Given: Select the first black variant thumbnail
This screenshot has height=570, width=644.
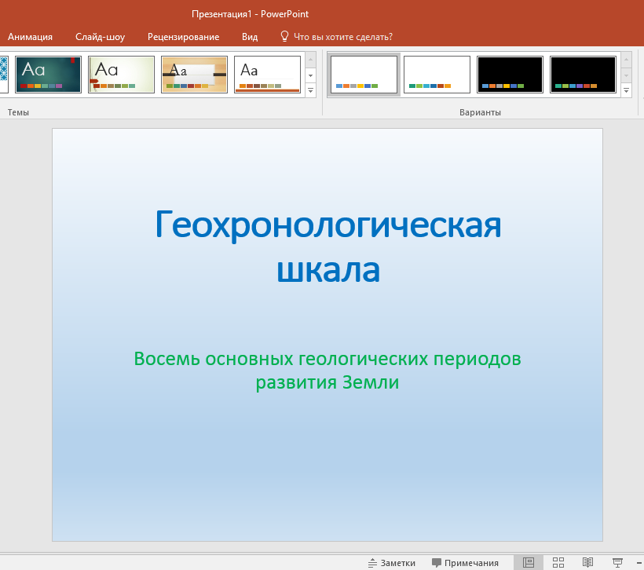Looking at the screenshot, I should (x=510, y=75).
